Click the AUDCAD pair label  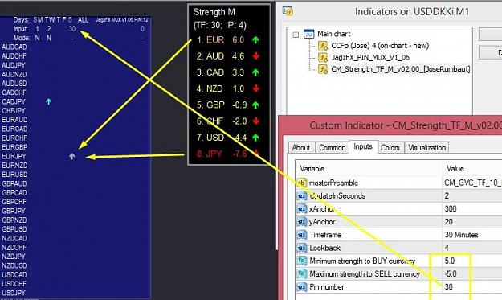click(14, 47)
